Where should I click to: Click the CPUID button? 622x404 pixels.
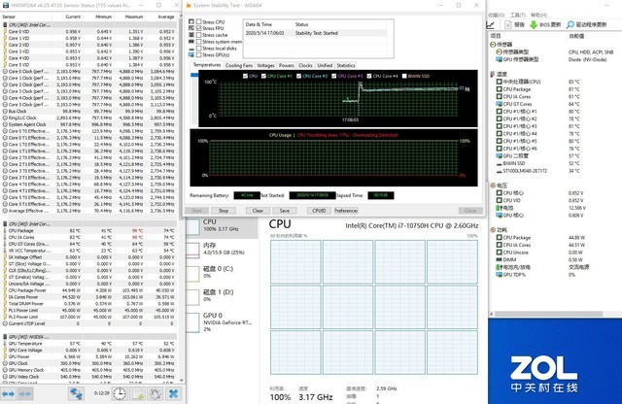[319, 210]
